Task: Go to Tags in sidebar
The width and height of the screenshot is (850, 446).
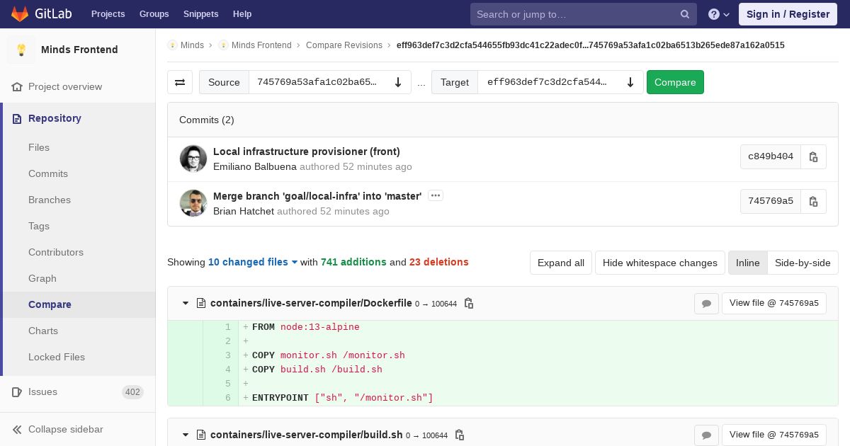Action: point(39,226)
